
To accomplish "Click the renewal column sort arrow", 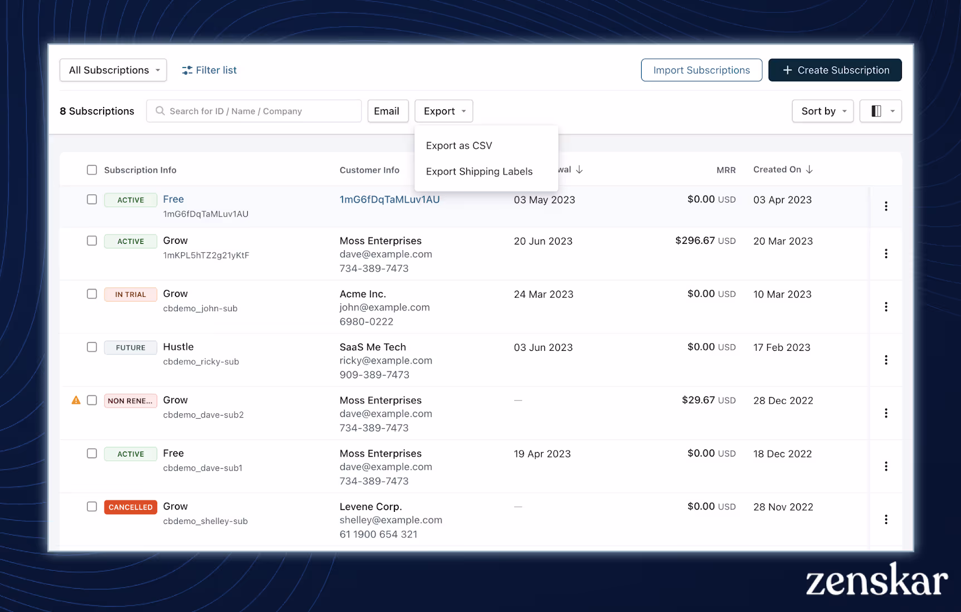I will tap(579, 169).
